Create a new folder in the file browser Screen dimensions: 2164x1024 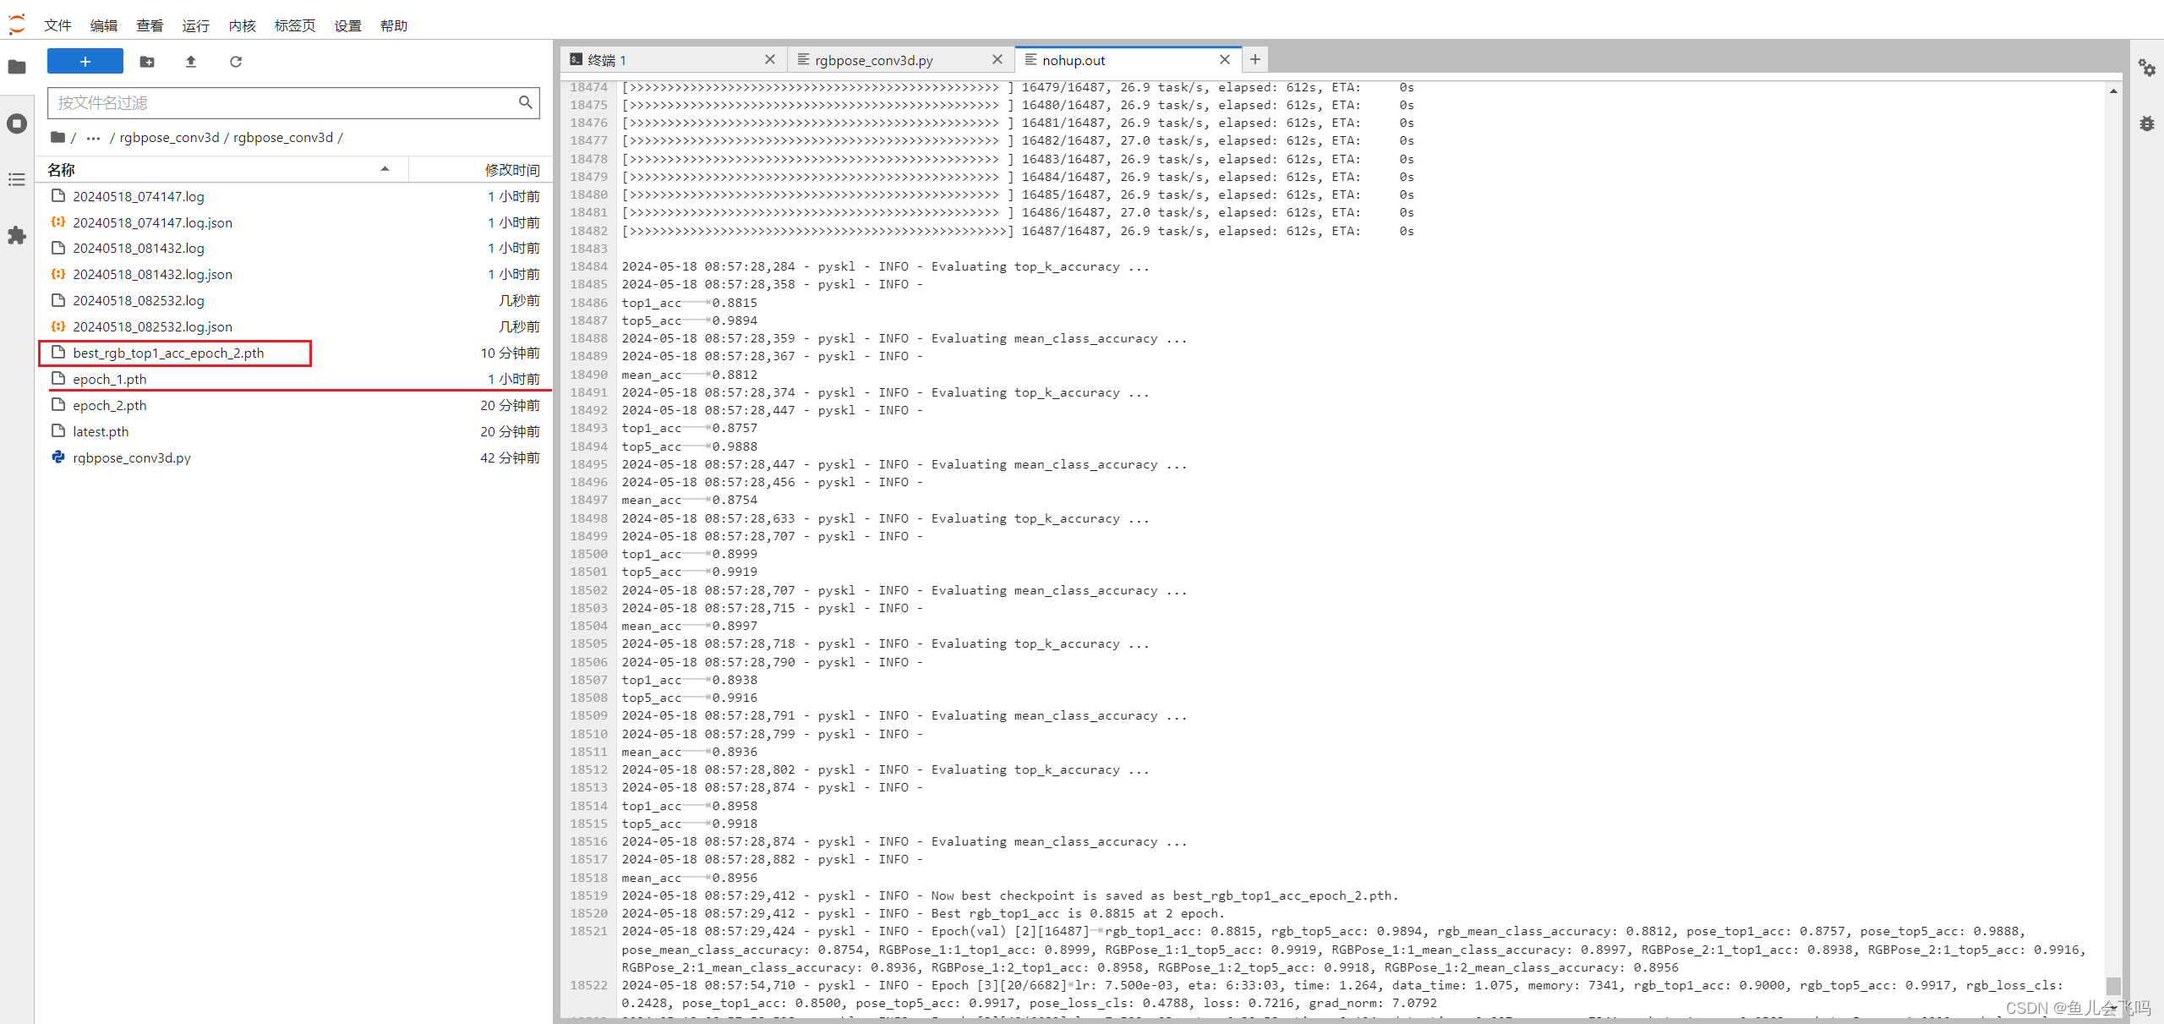pyautogui.click(x=147, y=61)
